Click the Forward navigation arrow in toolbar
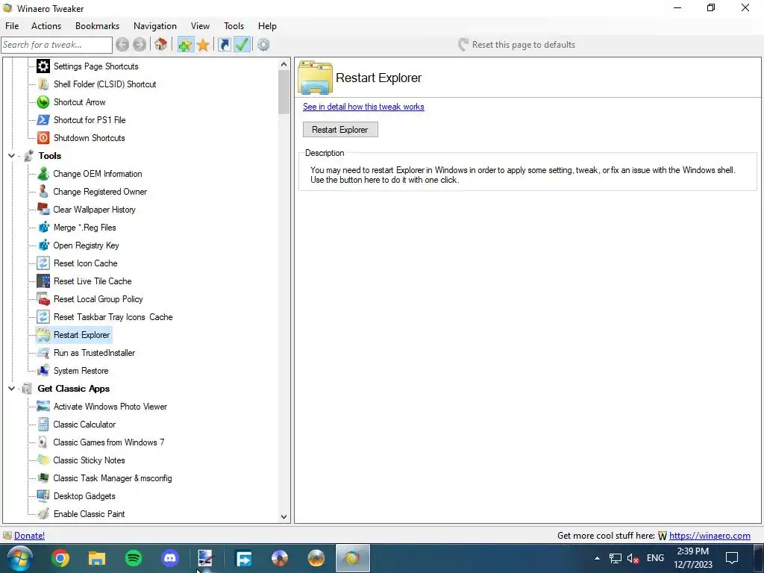Screen dimensions: 764x573 [x=140, y=45]
